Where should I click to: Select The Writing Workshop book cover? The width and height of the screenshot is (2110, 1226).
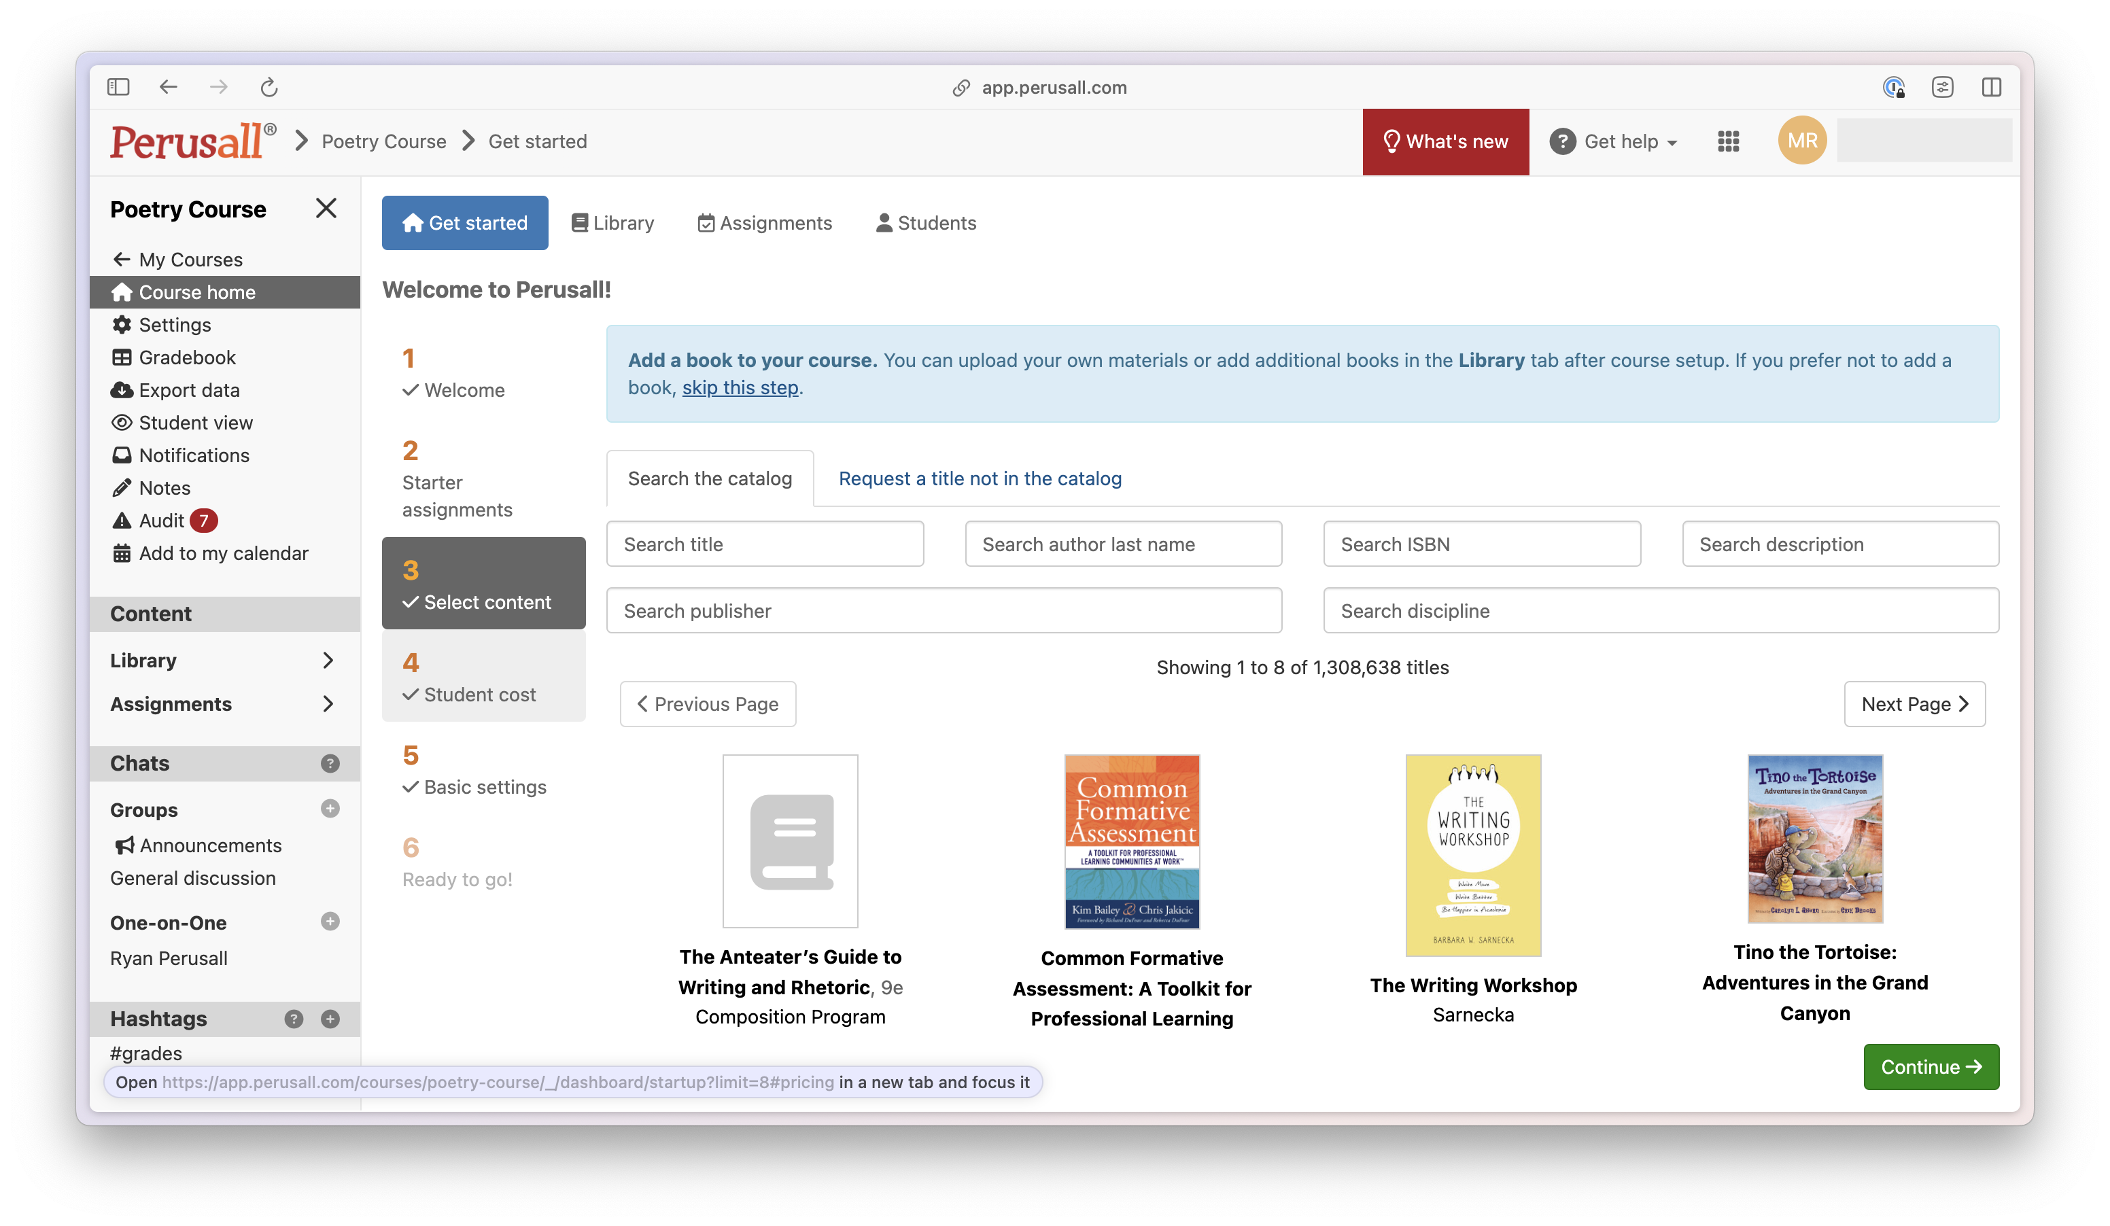(x=1473, y=855)
